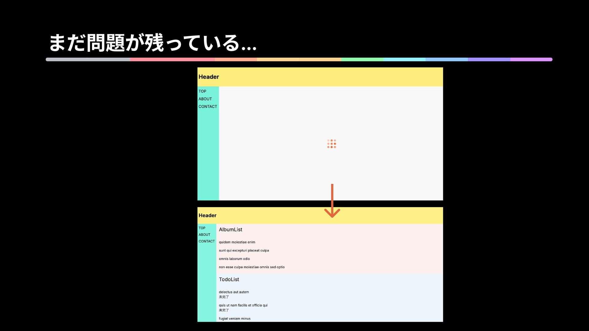Click todo 'quis ut nam facilis et officia qui'
589x331 pixels.
pos(243,305)
